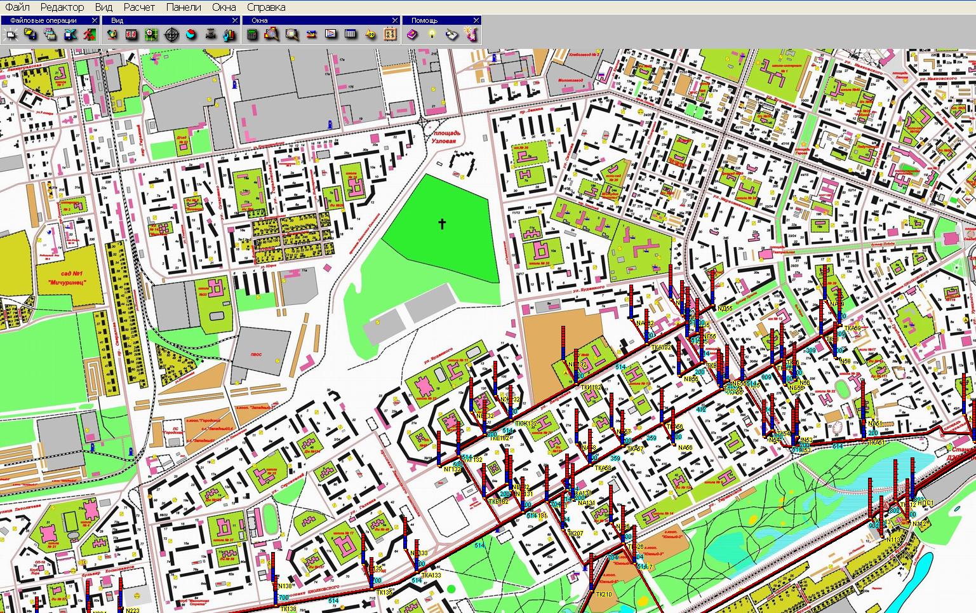Image resolution: width=976 pixels, height=613 pixels.
Task: Click the running man exit icon
Action: click(x=90, y=34)
